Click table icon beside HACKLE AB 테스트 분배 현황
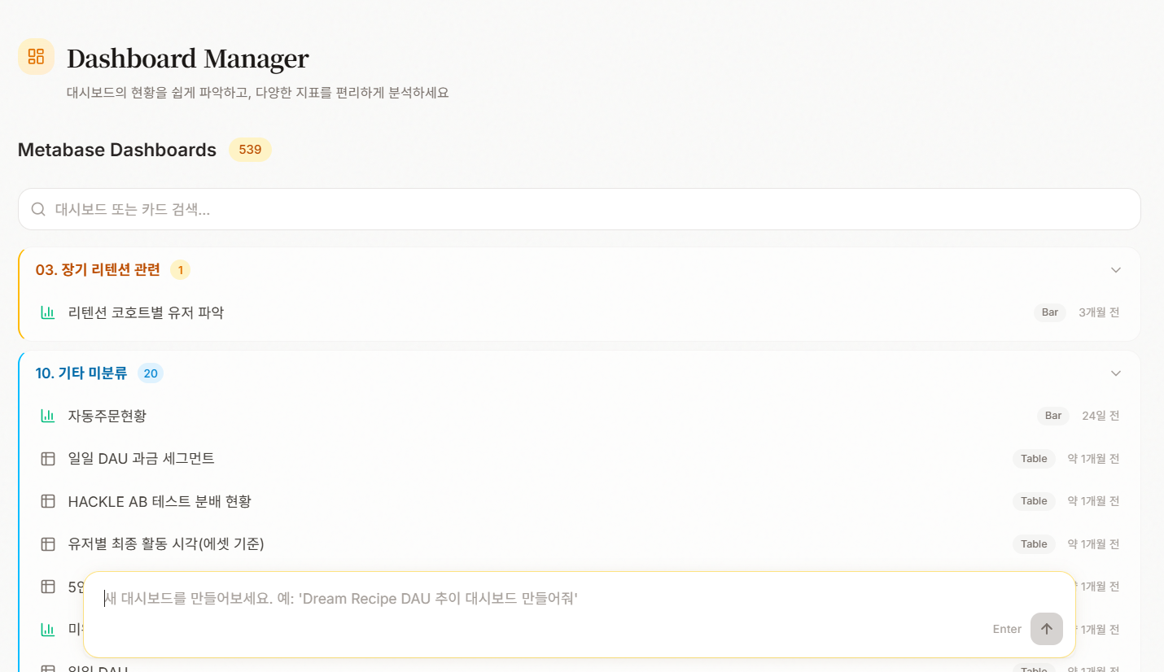 [48, 501]
